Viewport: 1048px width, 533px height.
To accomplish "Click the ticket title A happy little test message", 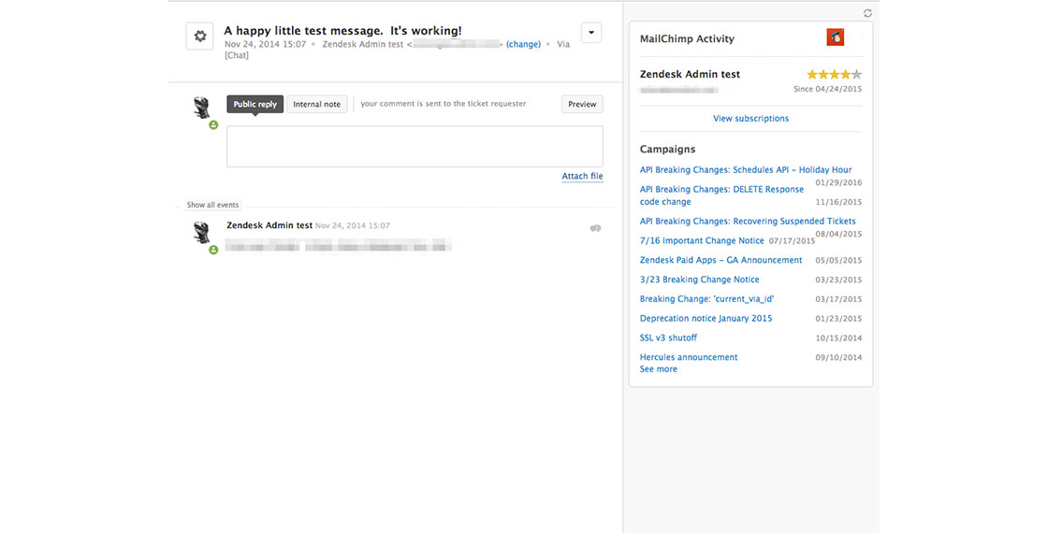I will pos(342,31).
